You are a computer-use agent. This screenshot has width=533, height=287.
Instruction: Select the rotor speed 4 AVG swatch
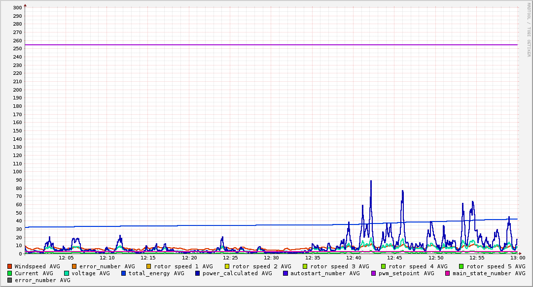point(383,266)
